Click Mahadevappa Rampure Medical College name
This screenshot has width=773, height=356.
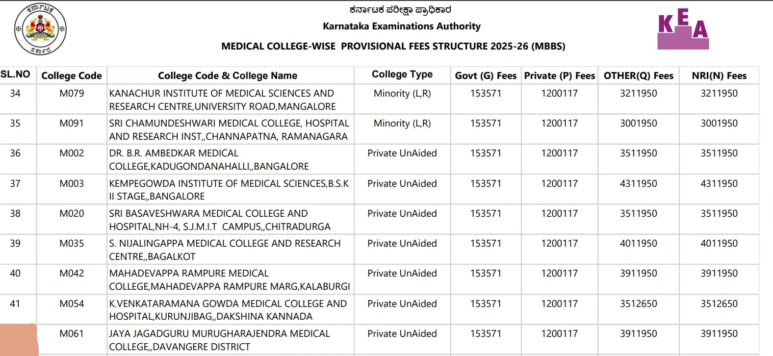point(230,280)
